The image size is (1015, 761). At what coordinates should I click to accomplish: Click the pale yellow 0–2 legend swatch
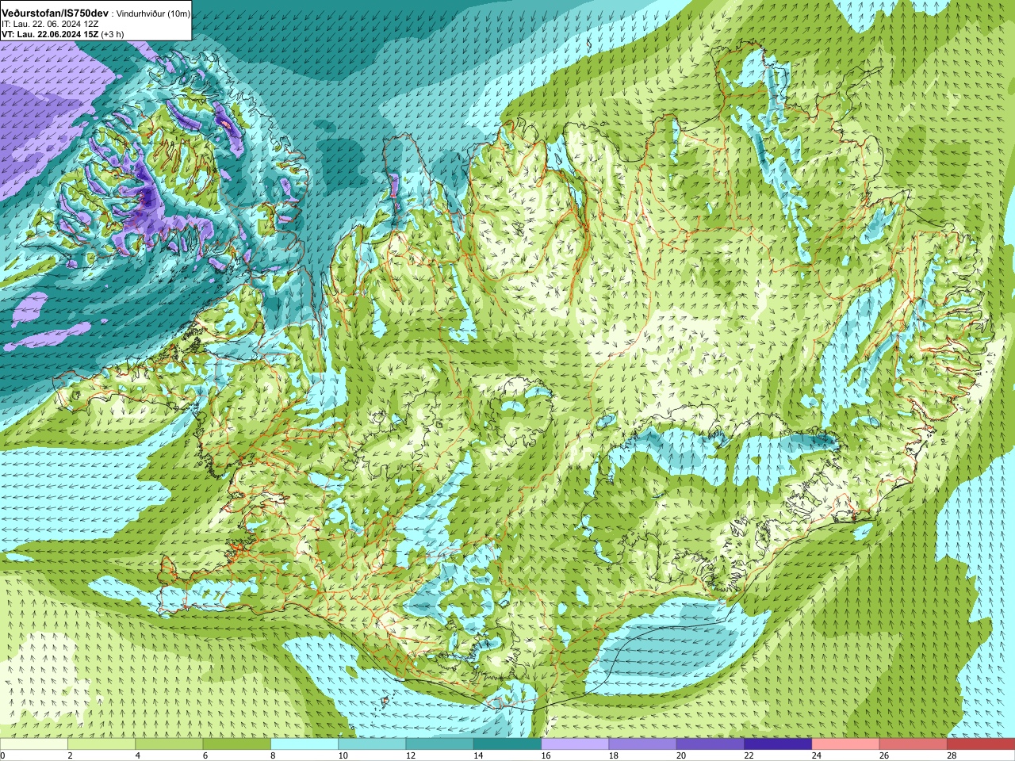coord(34,744)
